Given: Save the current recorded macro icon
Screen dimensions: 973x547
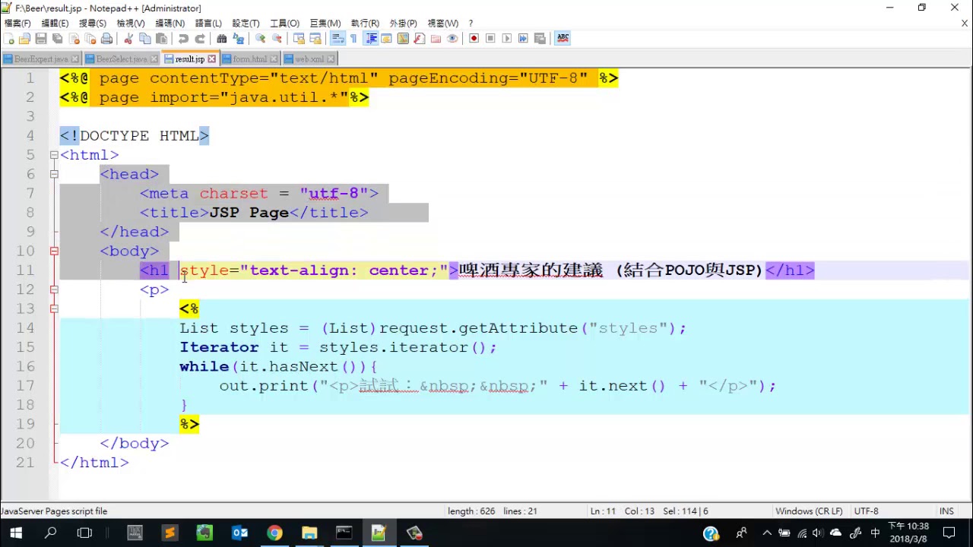Looking at the screenshot, I should pyautogui.click(x=540, y=38).
